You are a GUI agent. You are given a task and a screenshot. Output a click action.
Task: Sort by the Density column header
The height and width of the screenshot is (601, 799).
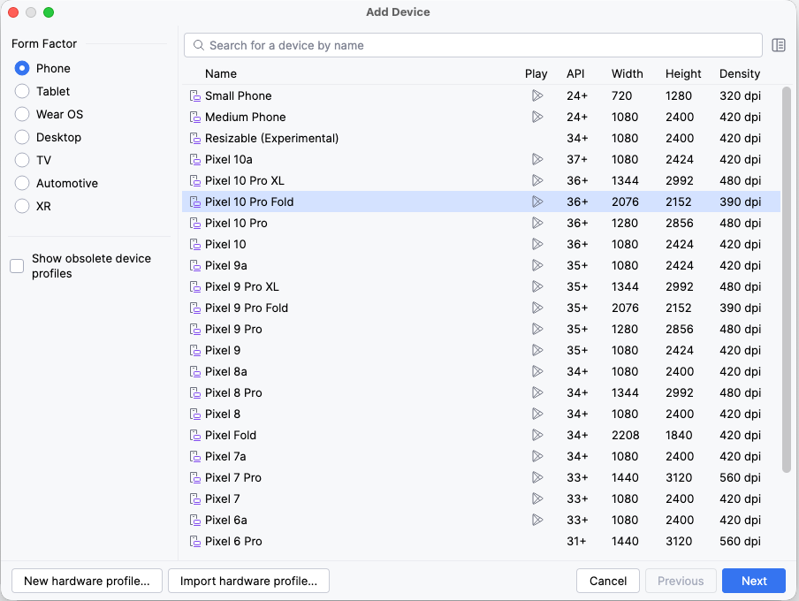pos(740,74)
